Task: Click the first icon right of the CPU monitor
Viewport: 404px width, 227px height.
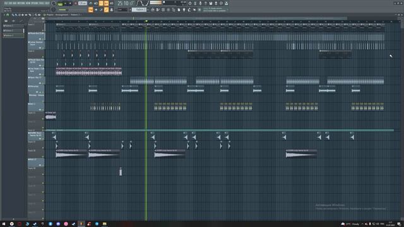Action: (190, 3)
